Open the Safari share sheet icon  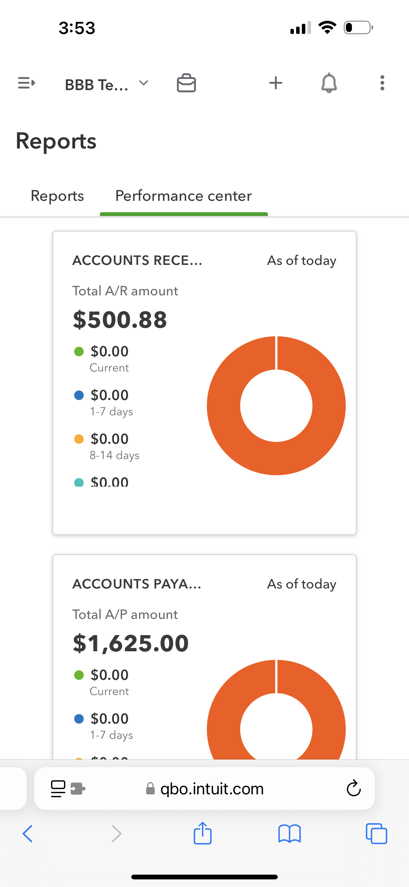coord(202,834)
